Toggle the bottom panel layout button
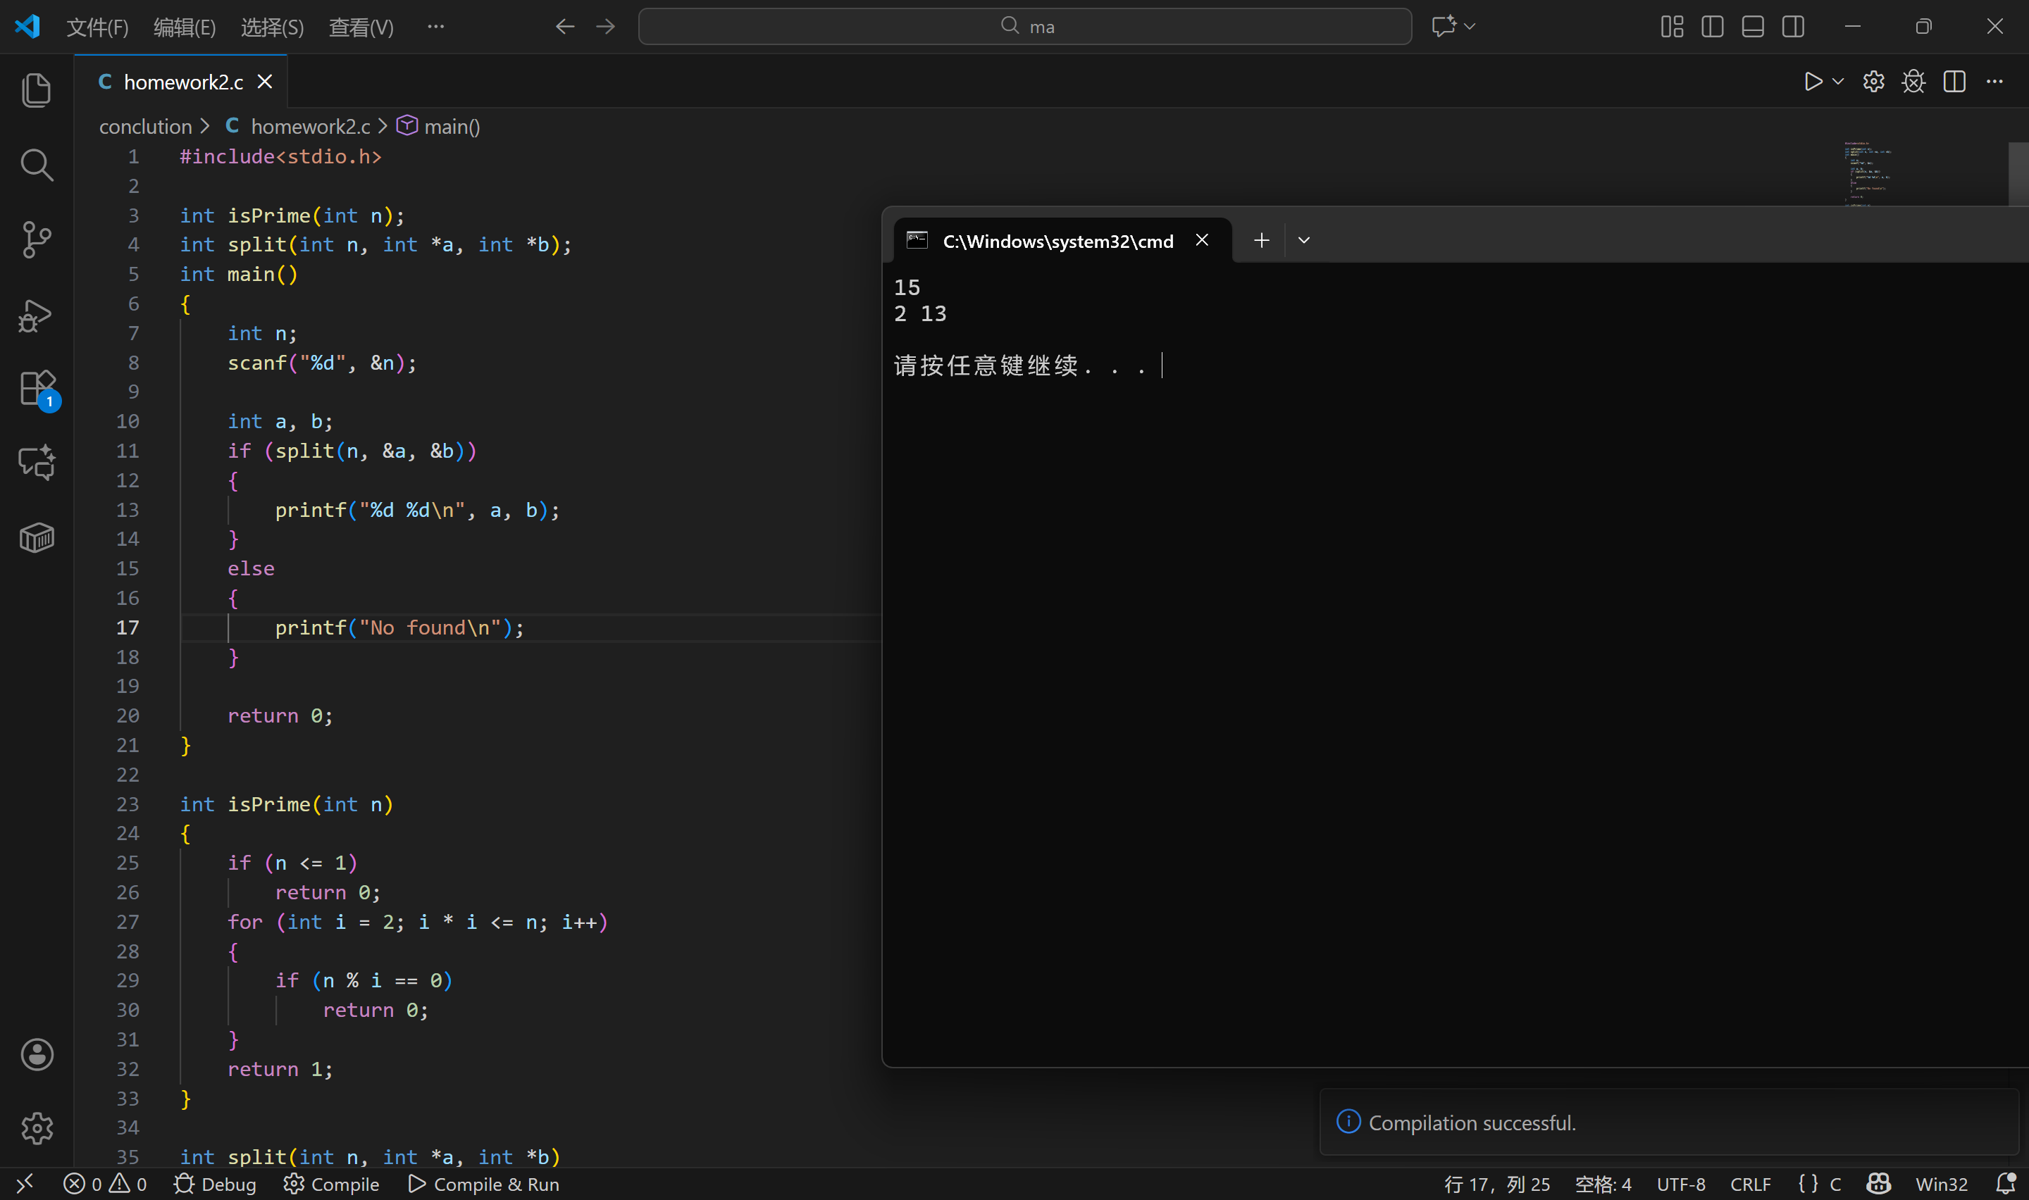The image size is (2029, 1200). click(1752, 27)
